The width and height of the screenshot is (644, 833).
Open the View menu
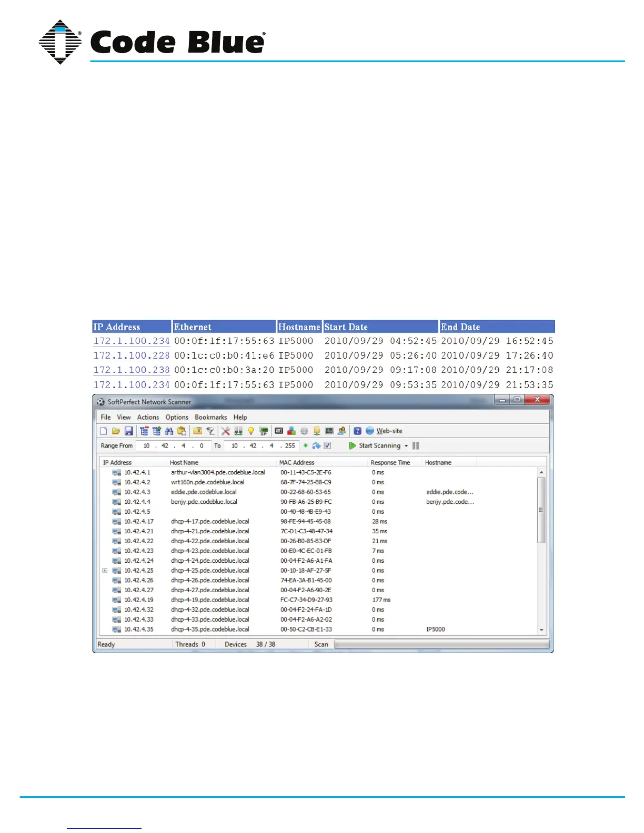coord(124,417)
